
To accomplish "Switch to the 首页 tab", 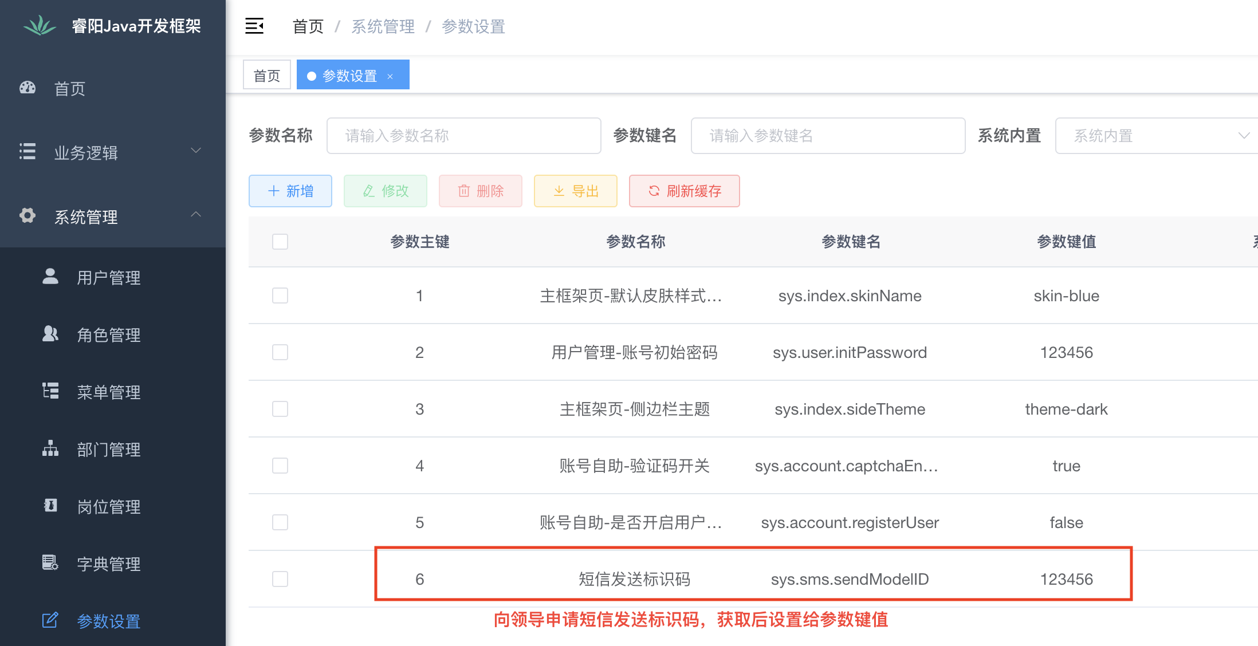I will [x=267, y=76].
